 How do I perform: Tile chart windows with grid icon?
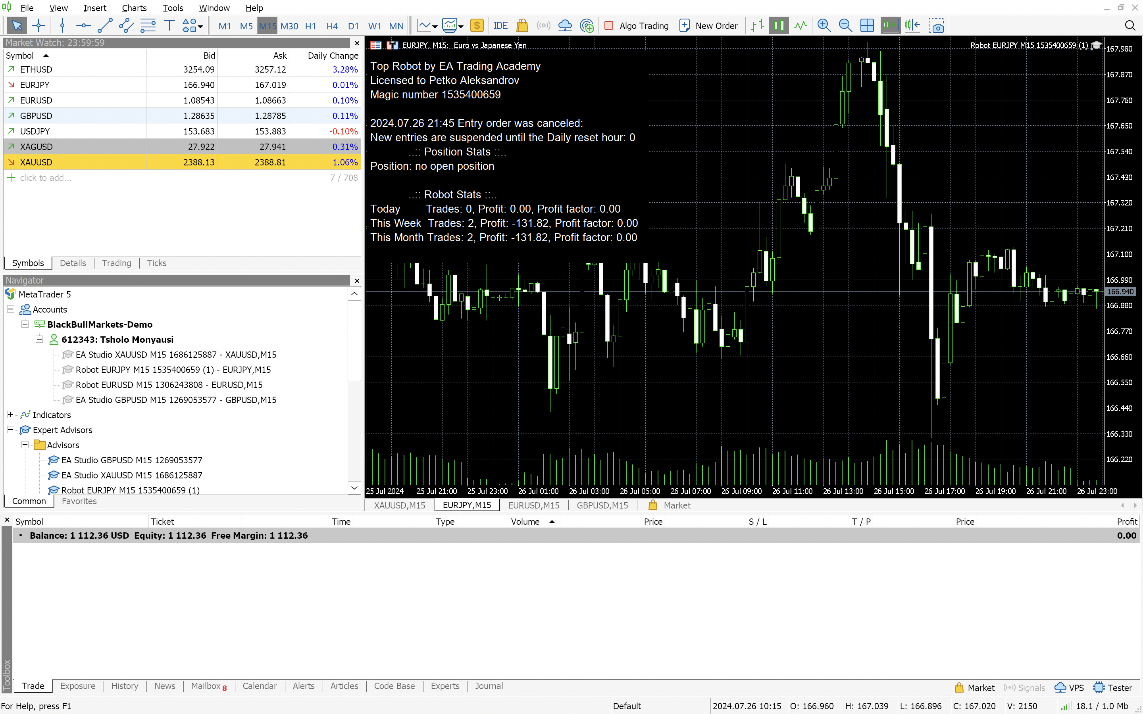(x=867, y=25)
